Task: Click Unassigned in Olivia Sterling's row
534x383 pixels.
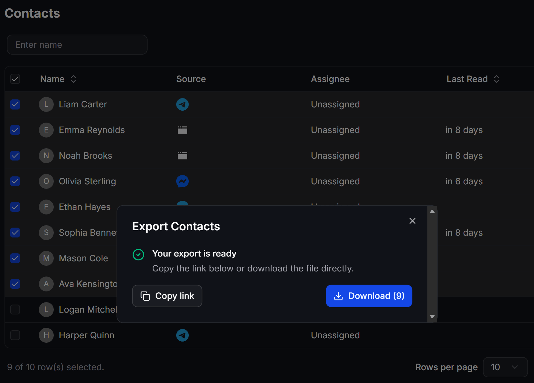Action: 335,181
